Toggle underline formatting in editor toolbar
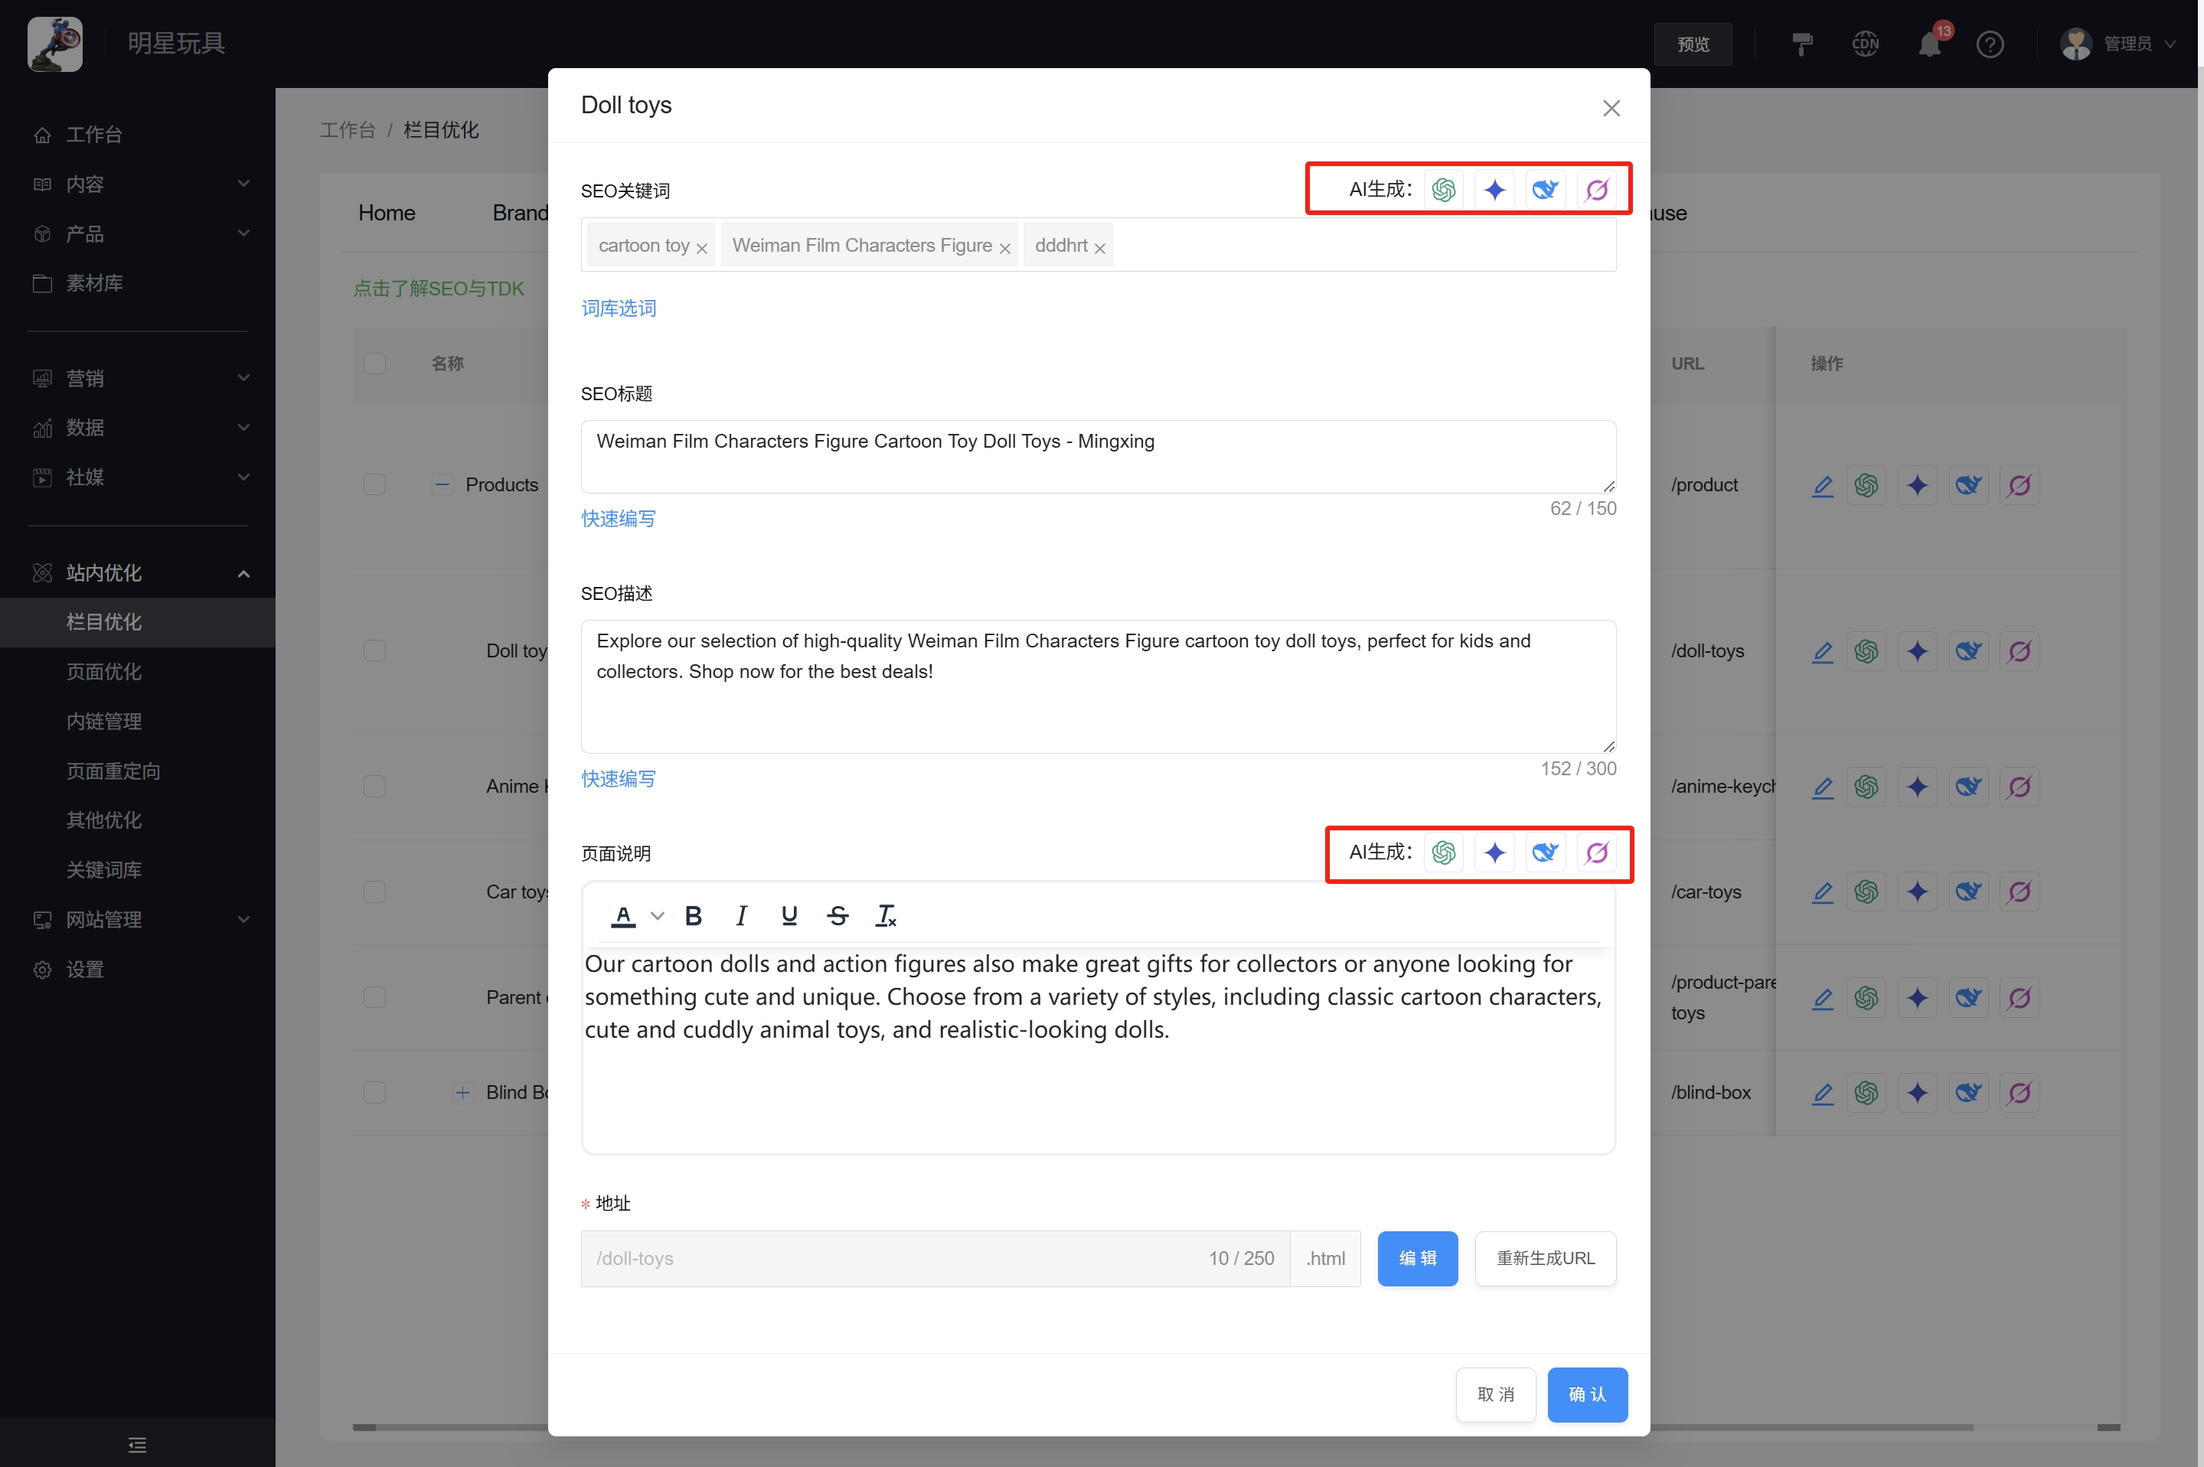2204x1467 pixels. pos(789,916)
